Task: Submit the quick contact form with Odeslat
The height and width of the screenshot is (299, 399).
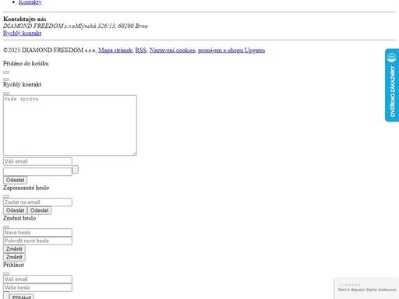Action: [15, 180]
